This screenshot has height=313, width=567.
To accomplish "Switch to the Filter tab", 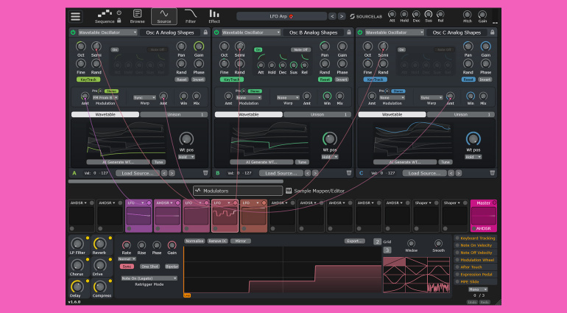I will coord(190,16).
